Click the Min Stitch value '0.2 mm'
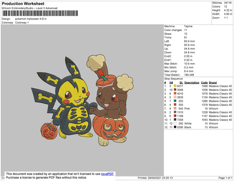Viewport: 234px width, 181px height. [189, 67]
